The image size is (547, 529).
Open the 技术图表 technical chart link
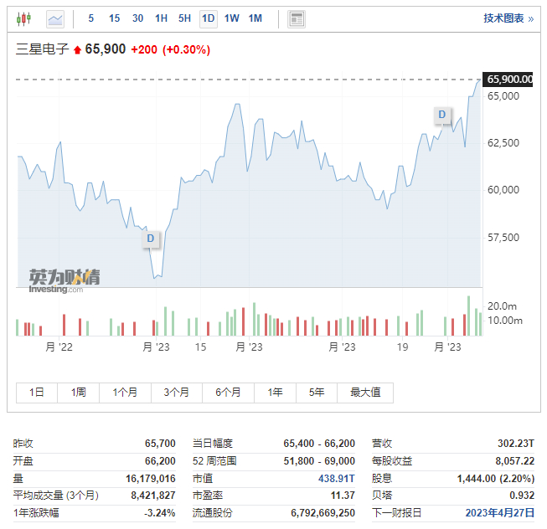tap(508, 18)
